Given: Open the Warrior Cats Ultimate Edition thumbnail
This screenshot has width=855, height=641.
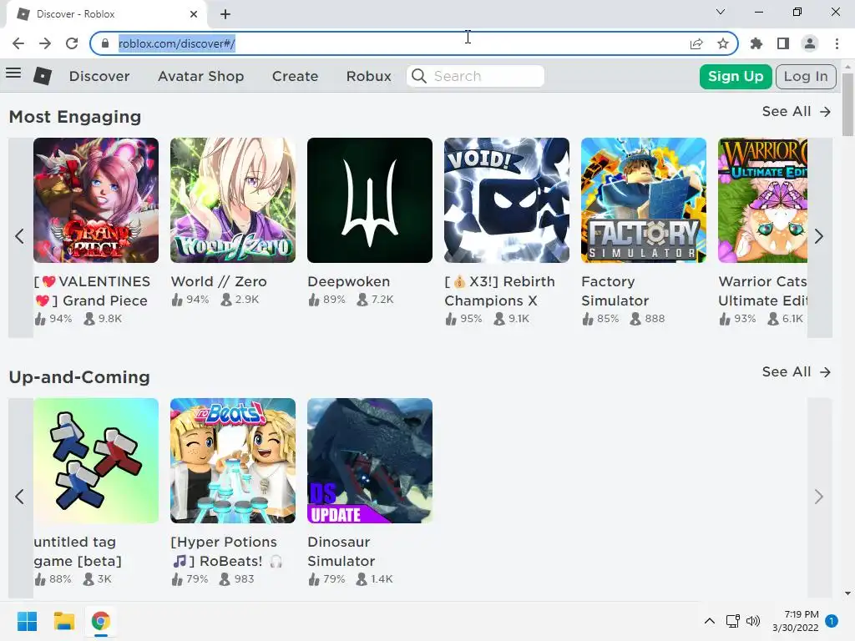Looking at the screenshot, I should 763,200.
